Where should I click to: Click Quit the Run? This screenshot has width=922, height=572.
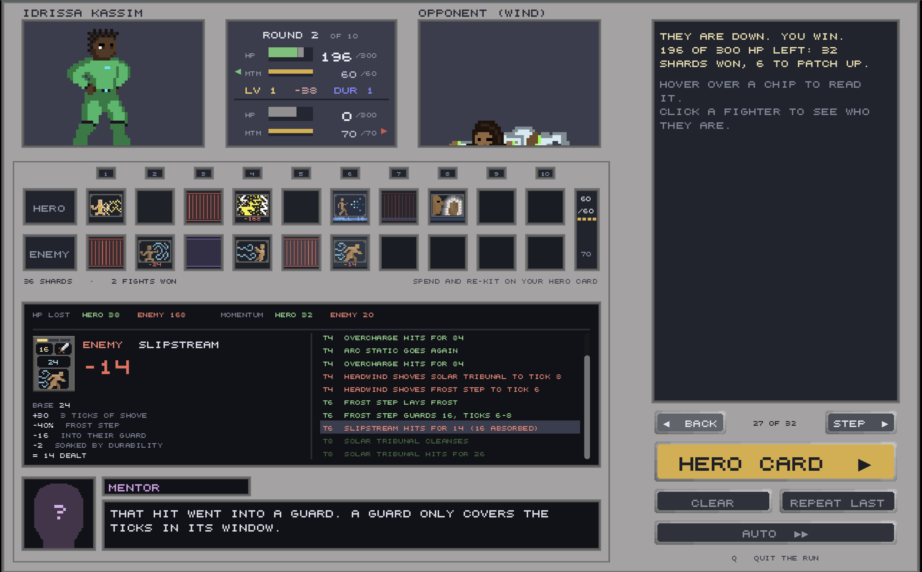click(776, 558)
